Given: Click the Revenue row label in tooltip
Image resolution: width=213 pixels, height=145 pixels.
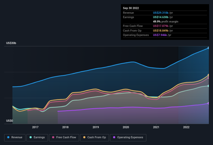Looking at the screenshot, I should (x=128, y=13).
